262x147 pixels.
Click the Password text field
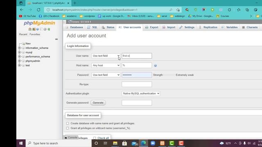[137, 75]
